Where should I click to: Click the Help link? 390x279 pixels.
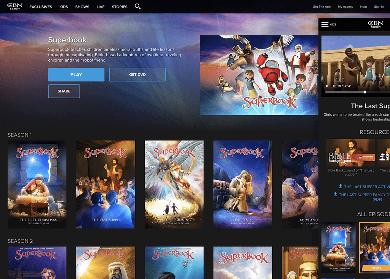(x=363, y=7)
